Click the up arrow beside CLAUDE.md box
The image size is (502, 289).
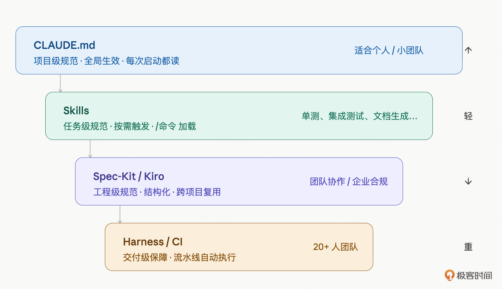468,50
